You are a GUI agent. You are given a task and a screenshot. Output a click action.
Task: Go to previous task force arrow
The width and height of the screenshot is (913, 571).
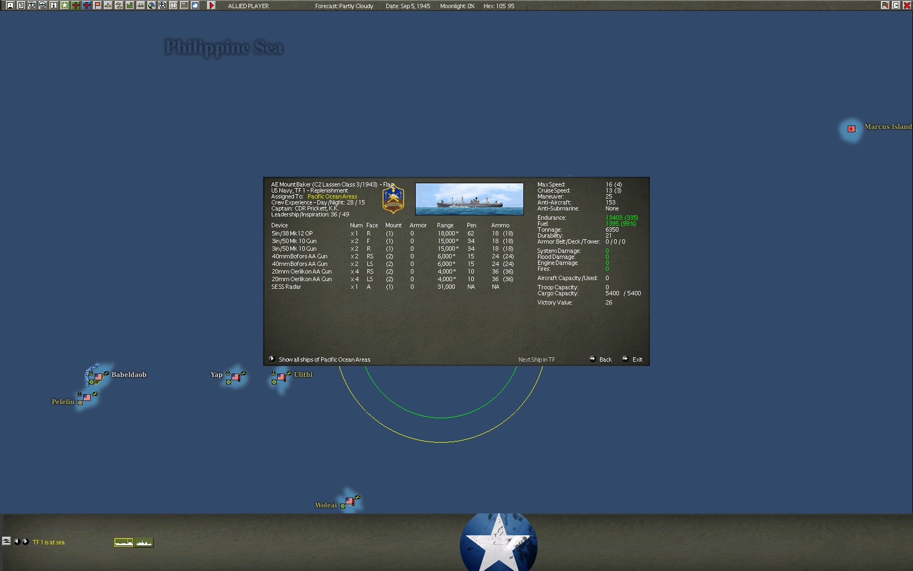(16, 541)
